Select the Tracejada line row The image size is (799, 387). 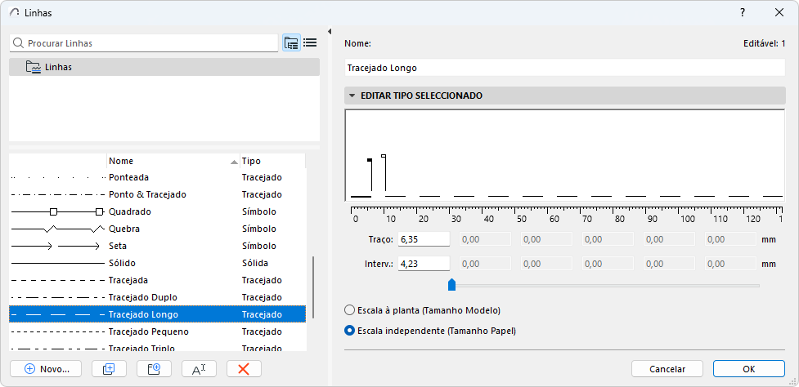point(158,280)
